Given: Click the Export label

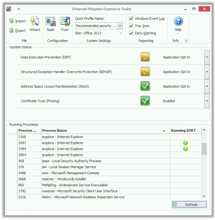Looking at the screenshot, I should tap(20, 31).
